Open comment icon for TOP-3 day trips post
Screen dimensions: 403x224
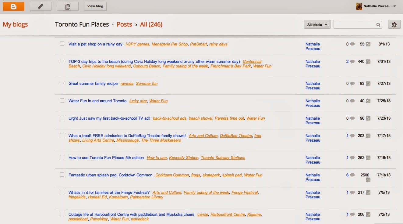[x=352, y=62]
